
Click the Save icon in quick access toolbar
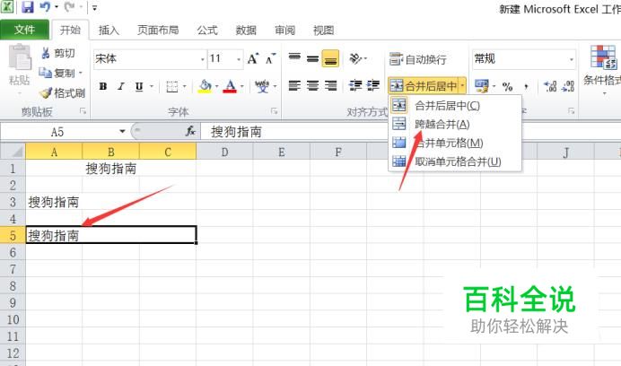27,7
